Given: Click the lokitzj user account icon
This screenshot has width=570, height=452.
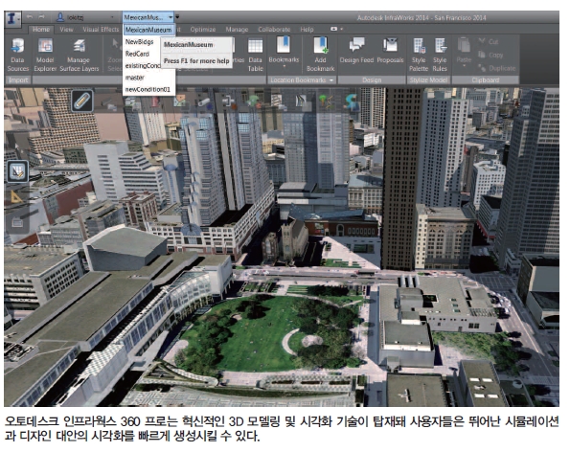Looking at the screenshot, I should 60,17.
